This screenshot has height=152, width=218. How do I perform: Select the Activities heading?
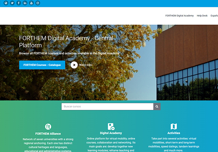[174, 133]
